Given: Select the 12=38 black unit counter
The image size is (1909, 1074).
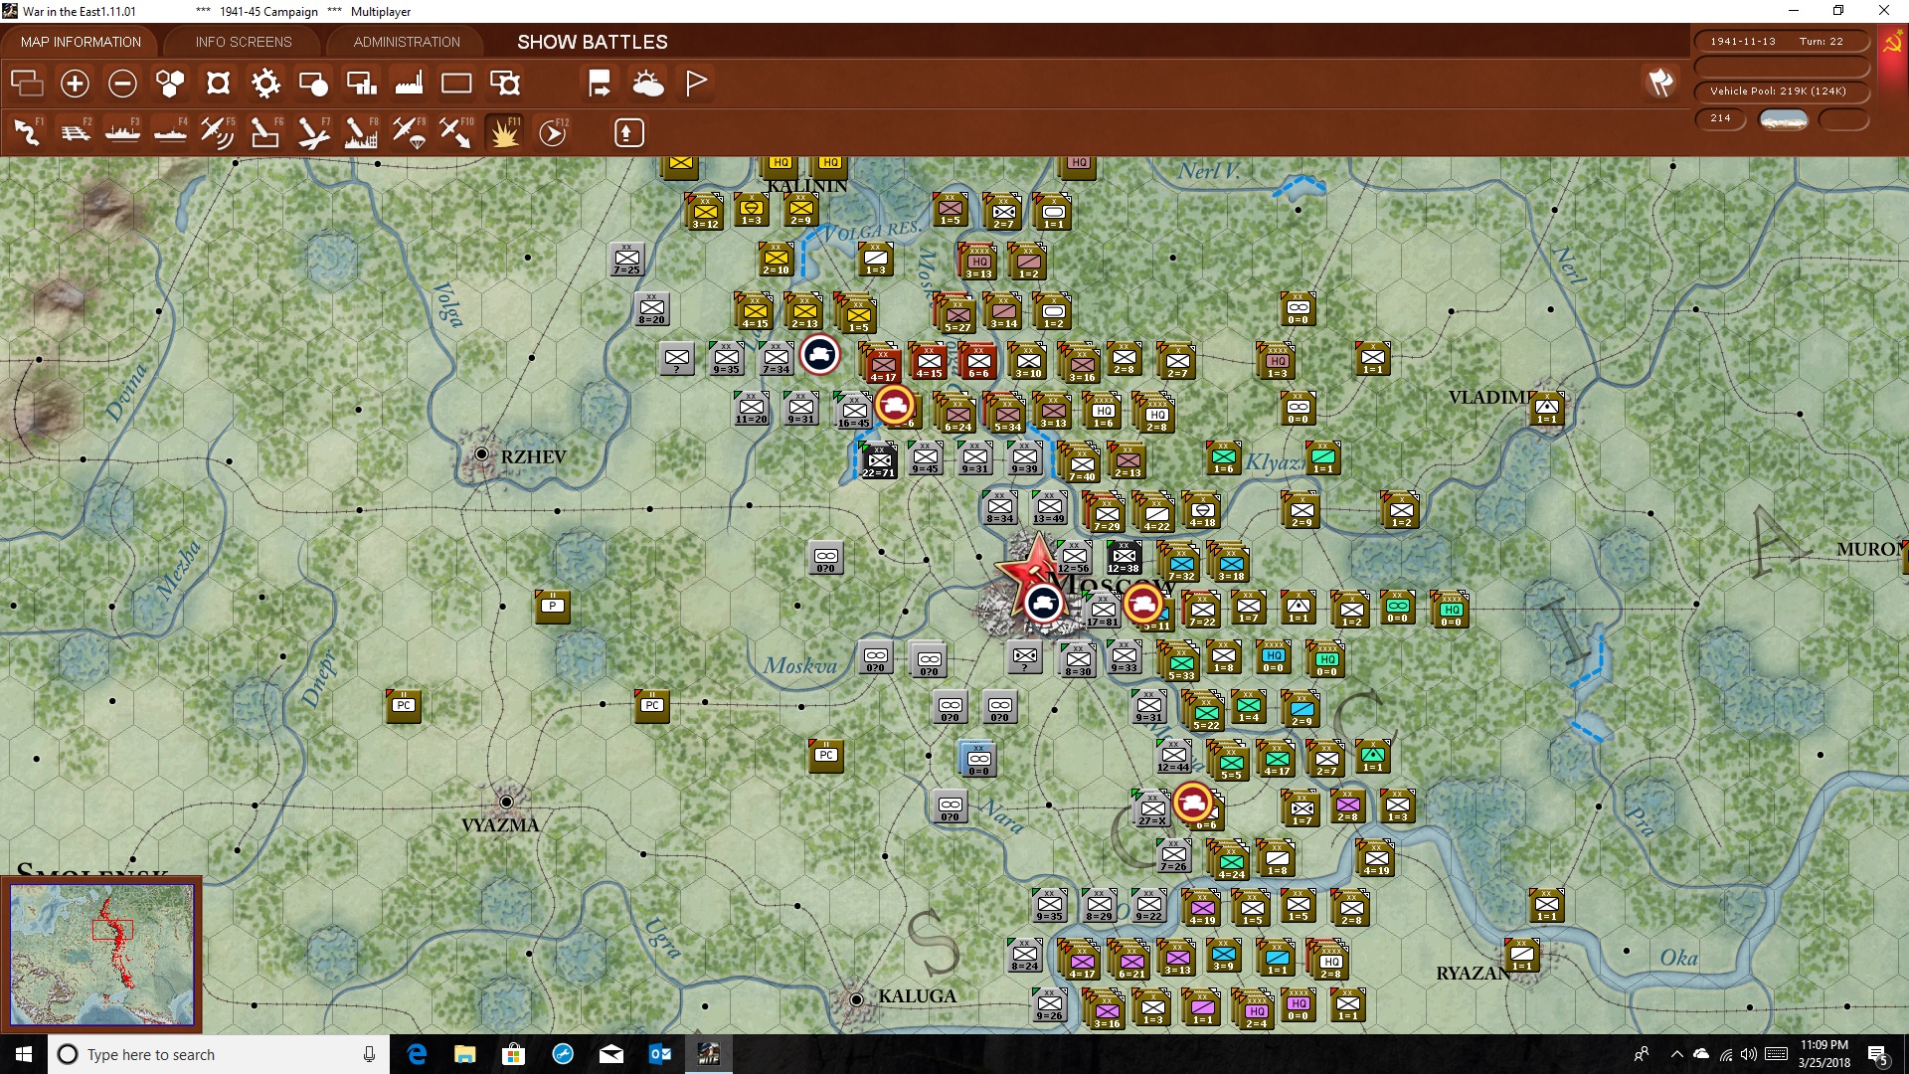Looking at the screenshot, I should 1124,558.
